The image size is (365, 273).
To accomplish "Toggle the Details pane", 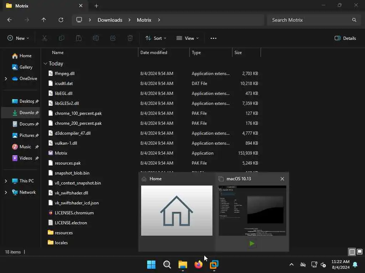I will (x=345, y=38).
